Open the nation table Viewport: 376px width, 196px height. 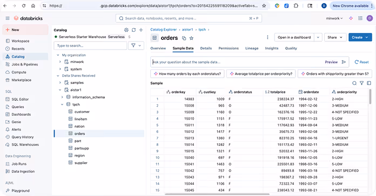click(79, 126)
